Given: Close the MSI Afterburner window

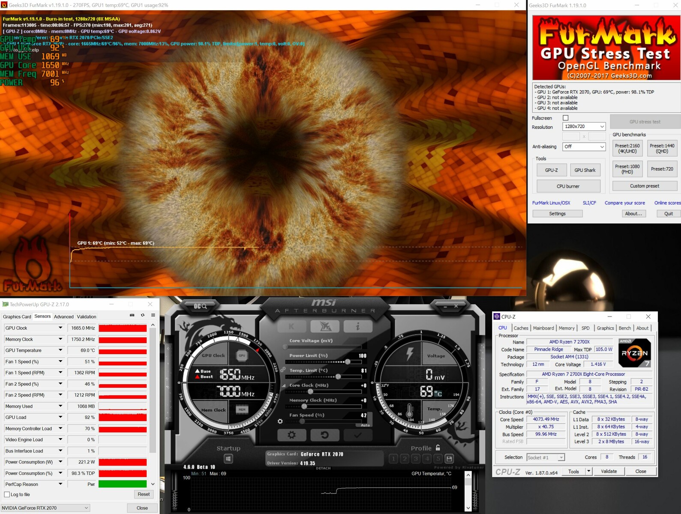Looking at the screenshot, I should 456,306.
